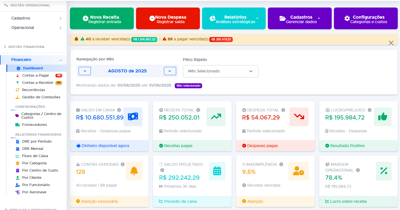Screen dimensions: 400x210
Task: Click the Nova Despesa button
Action: 168,18
